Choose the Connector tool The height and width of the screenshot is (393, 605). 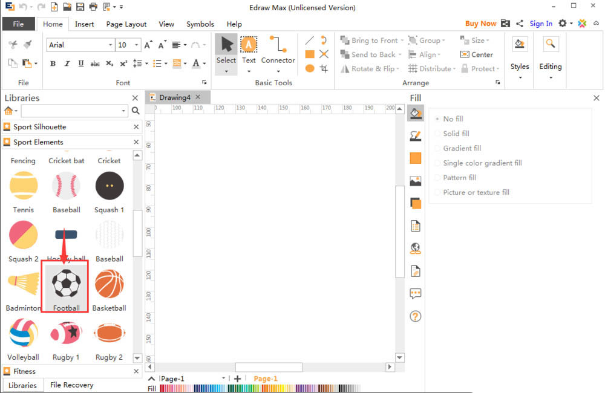[x=278, y=50]
